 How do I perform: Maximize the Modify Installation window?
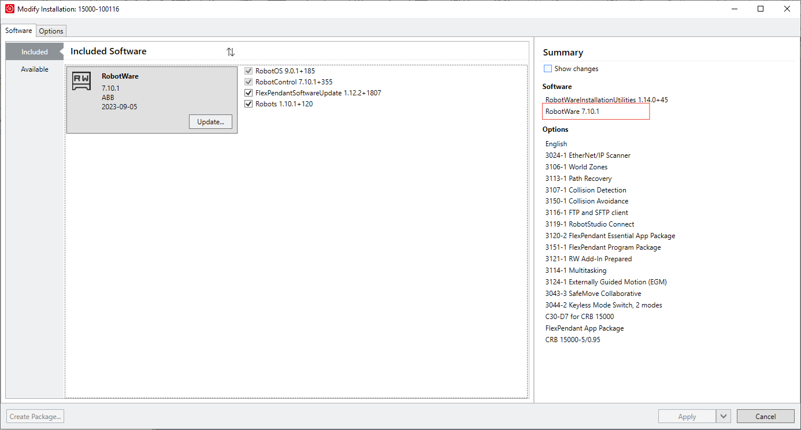pyautogui.click(x=761, y=9)
